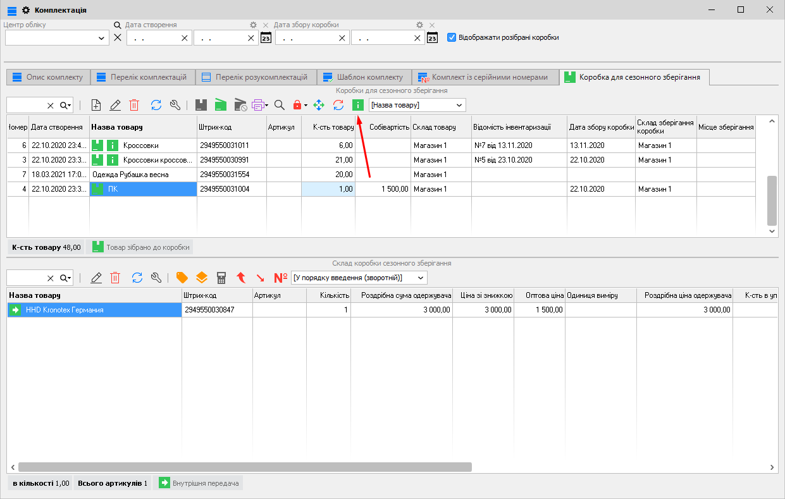
Task: Open calendar picker for 'Дата створення'
Action: (266, 38)
